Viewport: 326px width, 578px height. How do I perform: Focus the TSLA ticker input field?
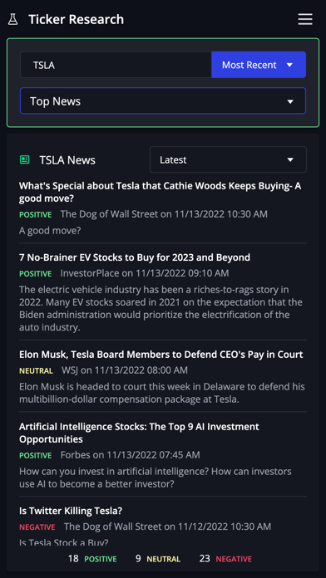(116, 65)
